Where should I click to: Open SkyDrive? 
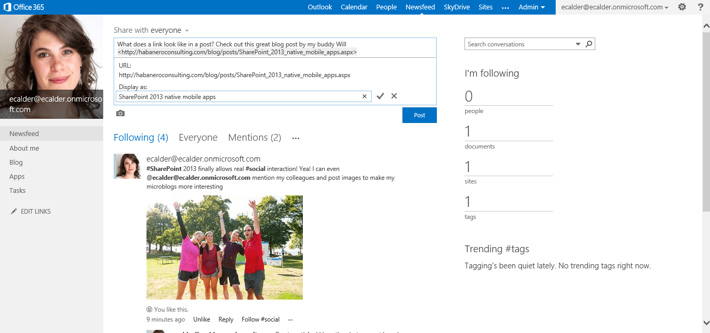pyautogui.click(x=457, y=7)
